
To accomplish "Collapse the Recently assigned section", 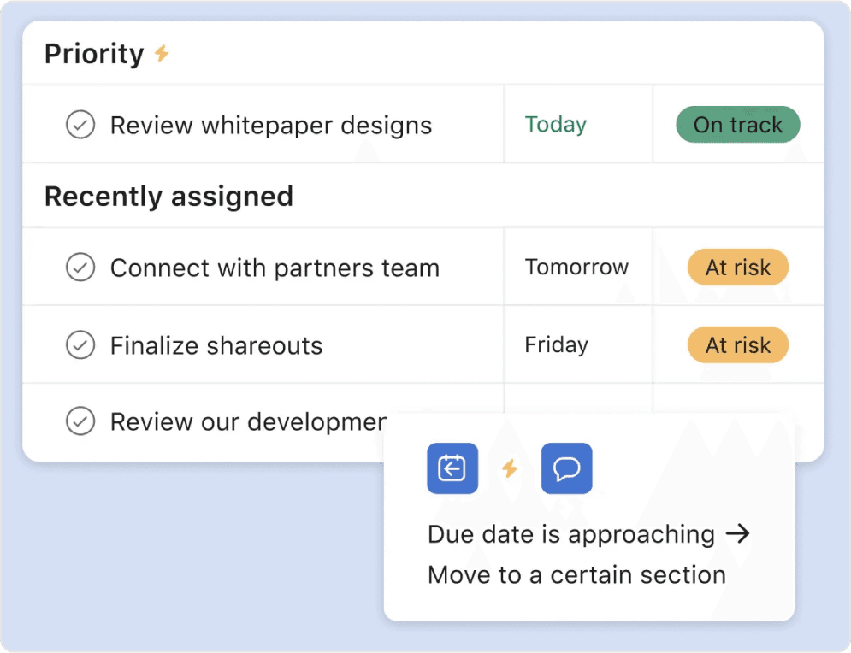I will tap(168, 197).
